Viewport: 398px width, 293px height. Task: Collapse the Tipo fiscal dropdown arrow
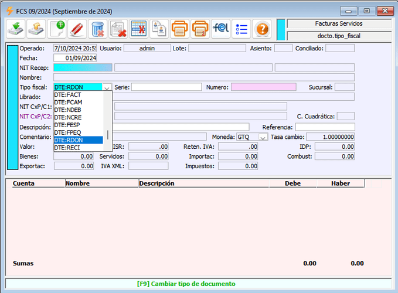[x=107, y=87]
